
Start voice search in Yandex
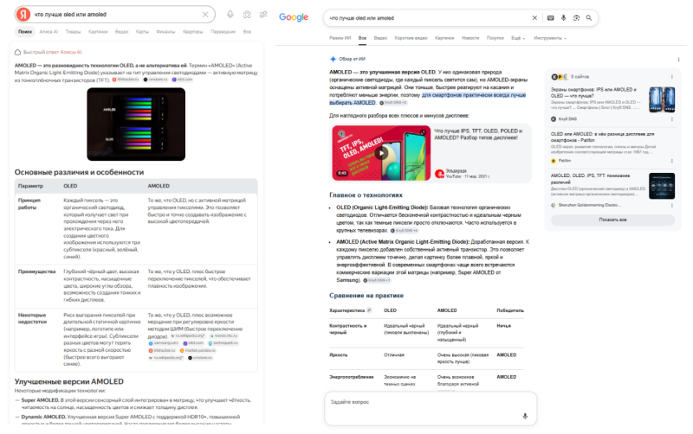230,15
